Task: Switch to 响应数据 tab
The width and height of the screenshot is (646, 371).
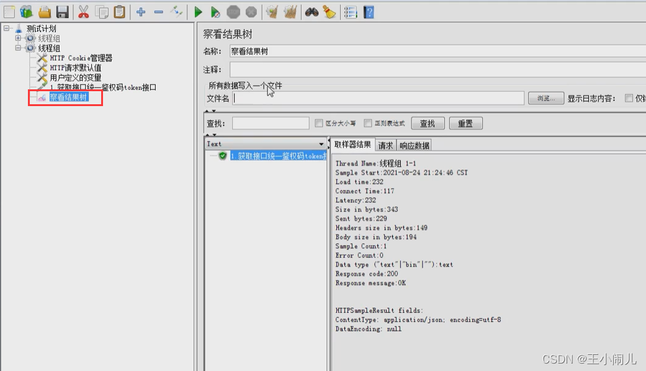Action: (x=415, y=145)
